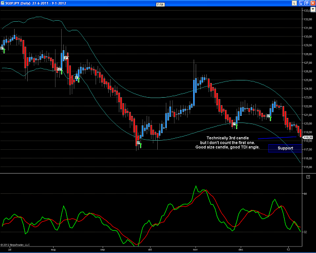Click the '$GBPJPY (Daily)' window title text
Image resolution: width=316 pixels, height=253 pixels.
point(18,3)
